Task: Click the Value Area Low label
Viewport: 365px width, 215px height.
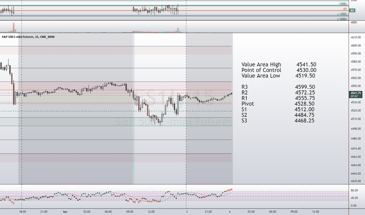Action: tap(261, 75)
